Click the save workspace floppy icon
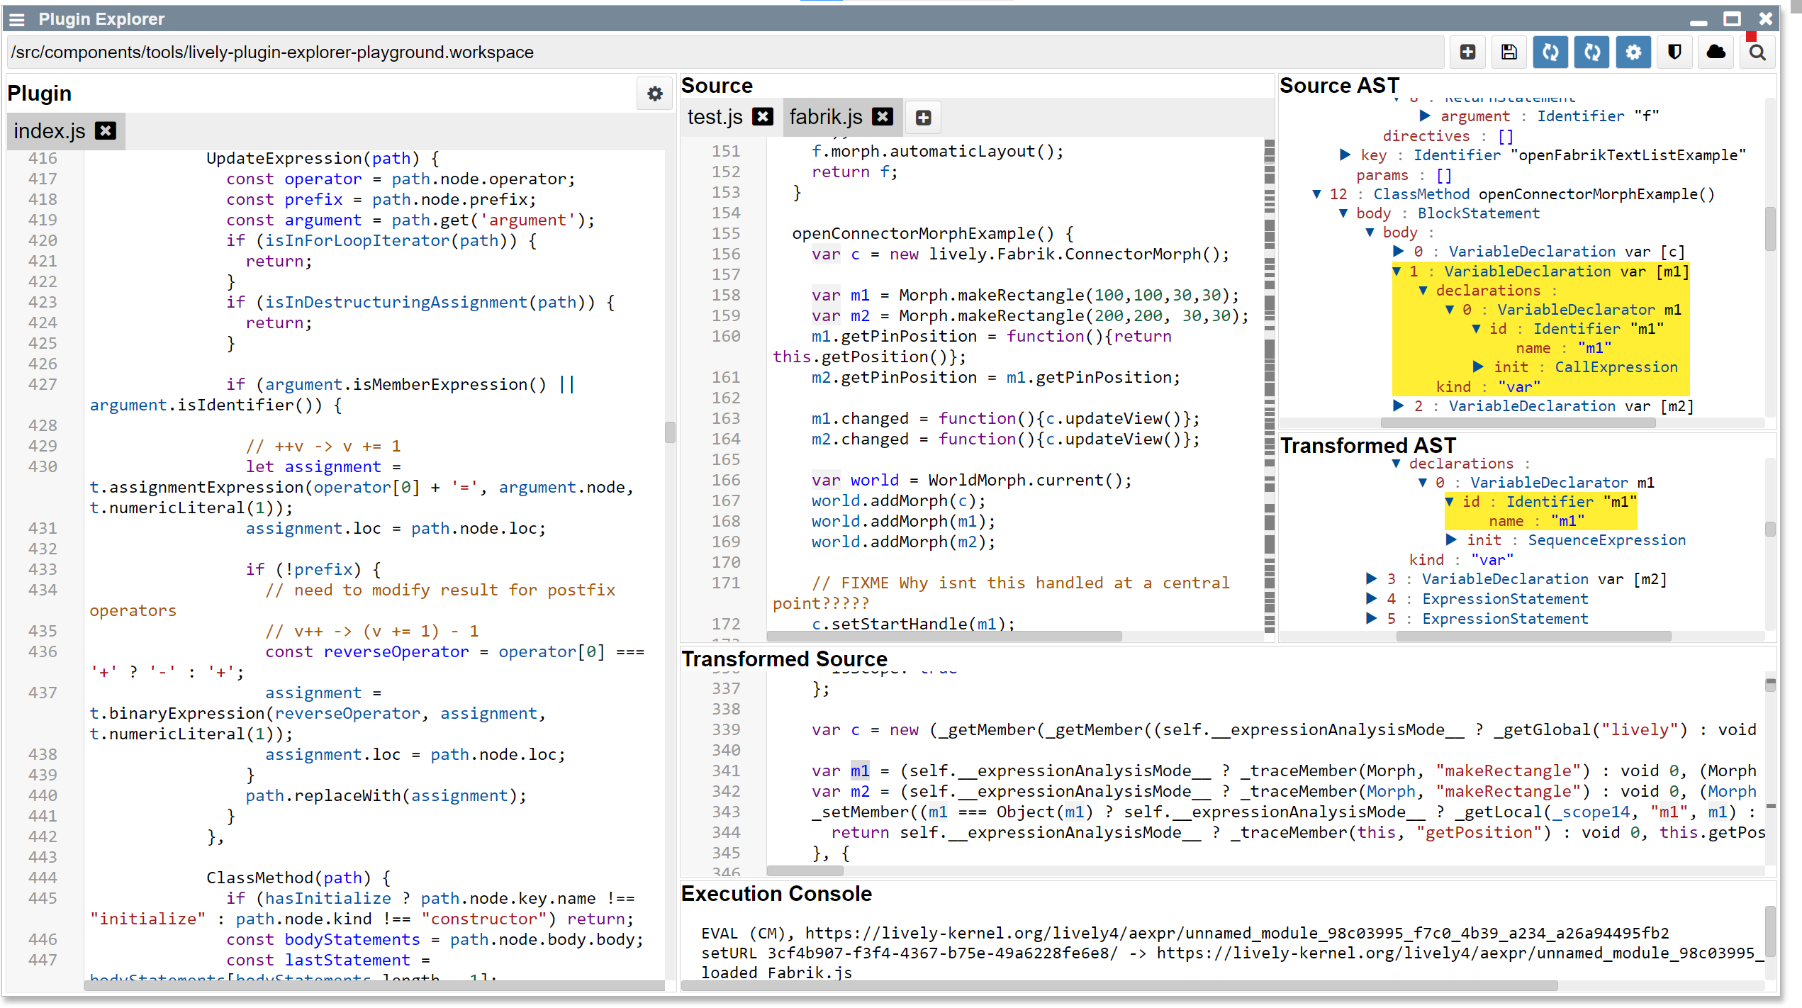1802x1008 pixels. click(x=1509, y=52)
